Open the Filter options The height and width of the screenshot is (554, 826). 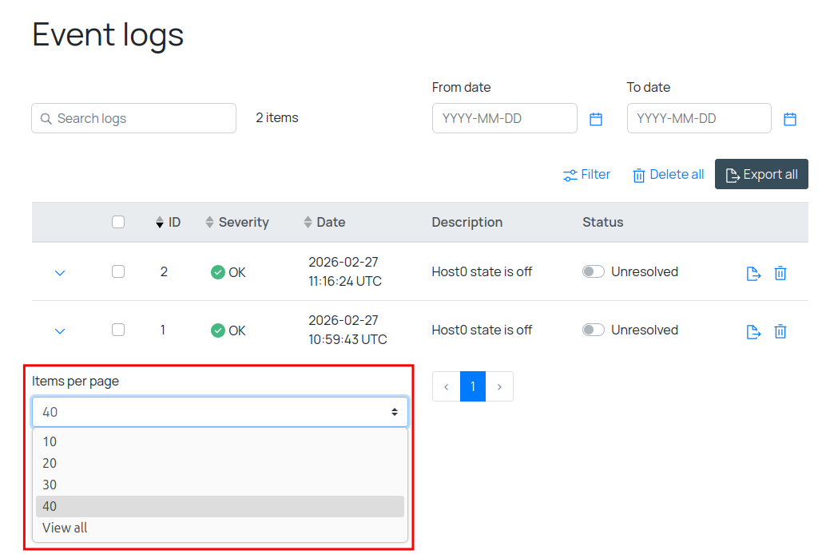pyautogui.click(x=586, y=175)
